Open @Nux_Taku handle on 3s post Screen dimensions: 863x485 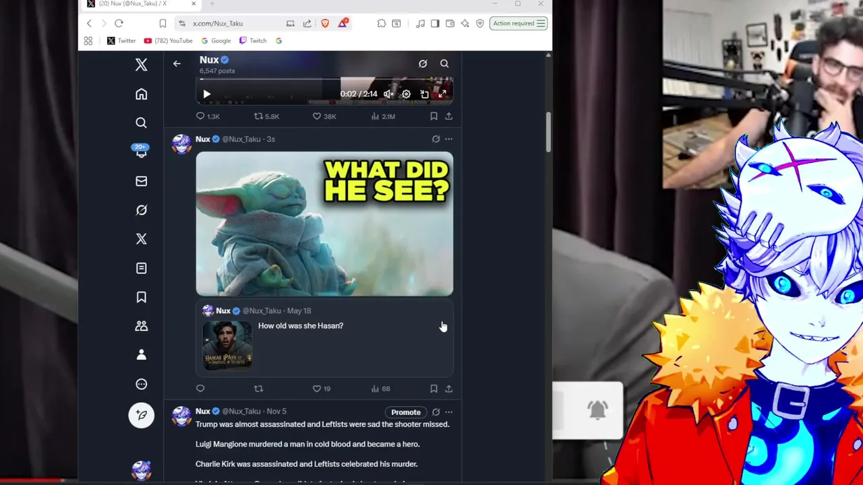[241, 139]
